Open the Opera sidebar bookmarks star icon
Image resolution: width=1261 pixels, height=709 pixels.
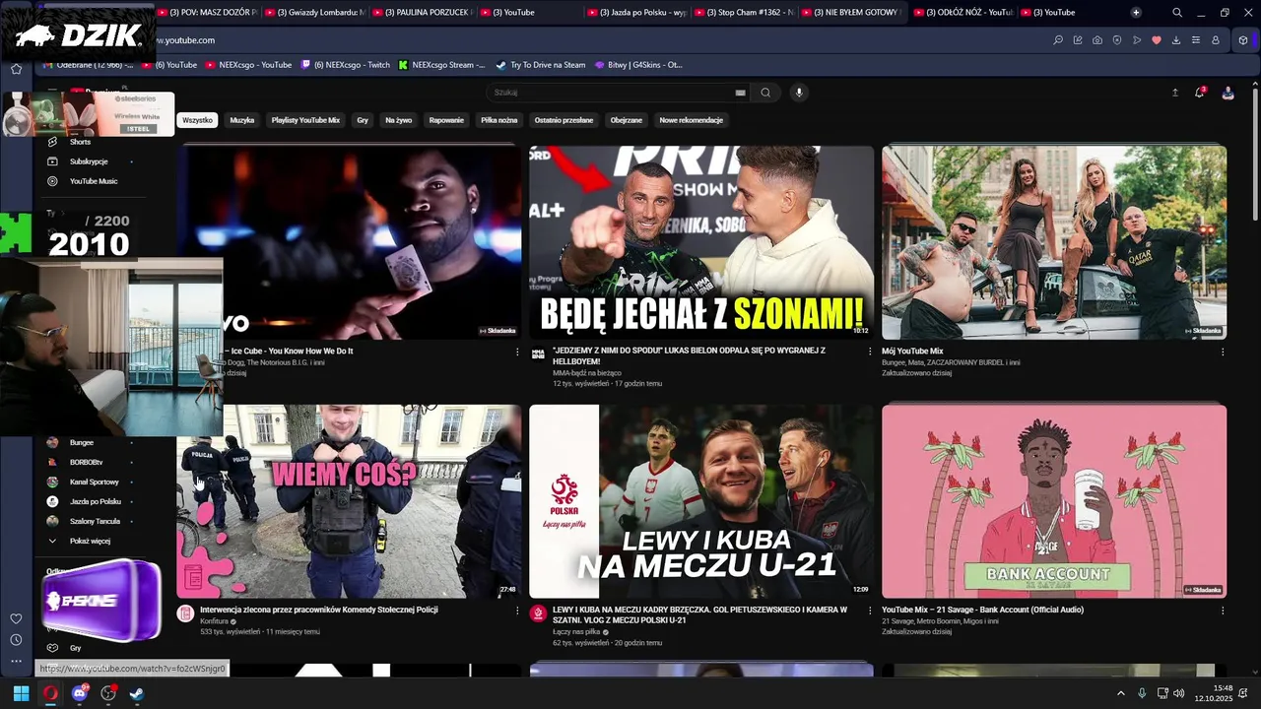(x=16, y=69)
